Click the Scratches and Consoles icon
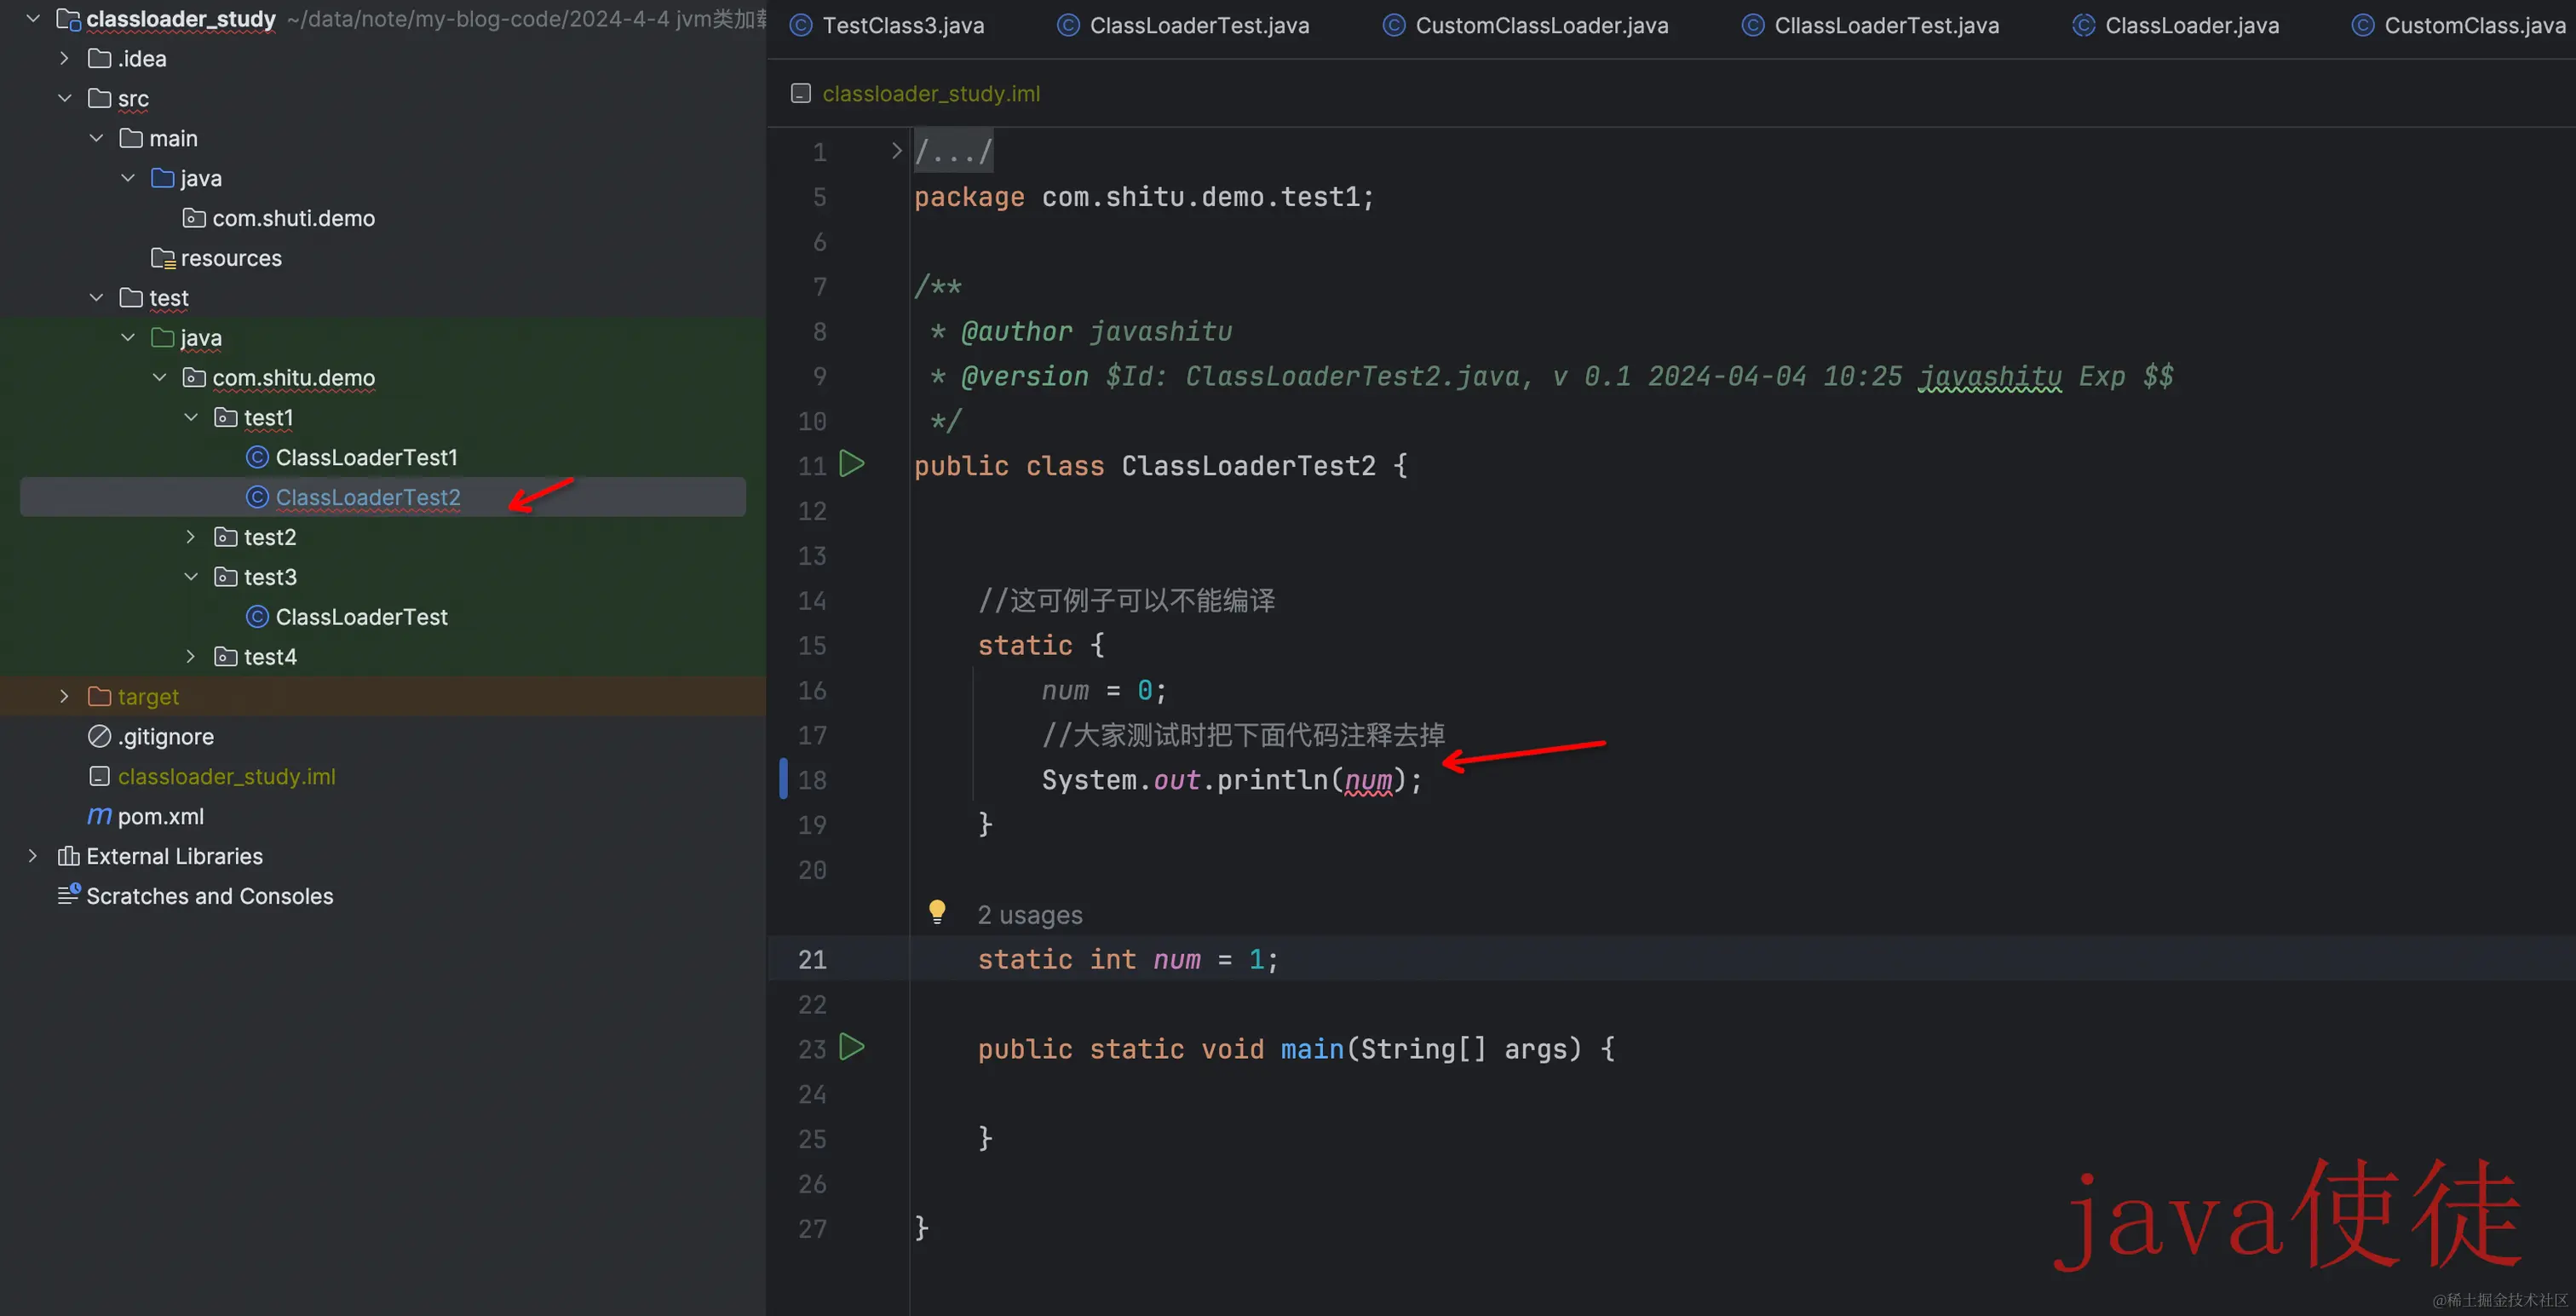 [68, 895]
